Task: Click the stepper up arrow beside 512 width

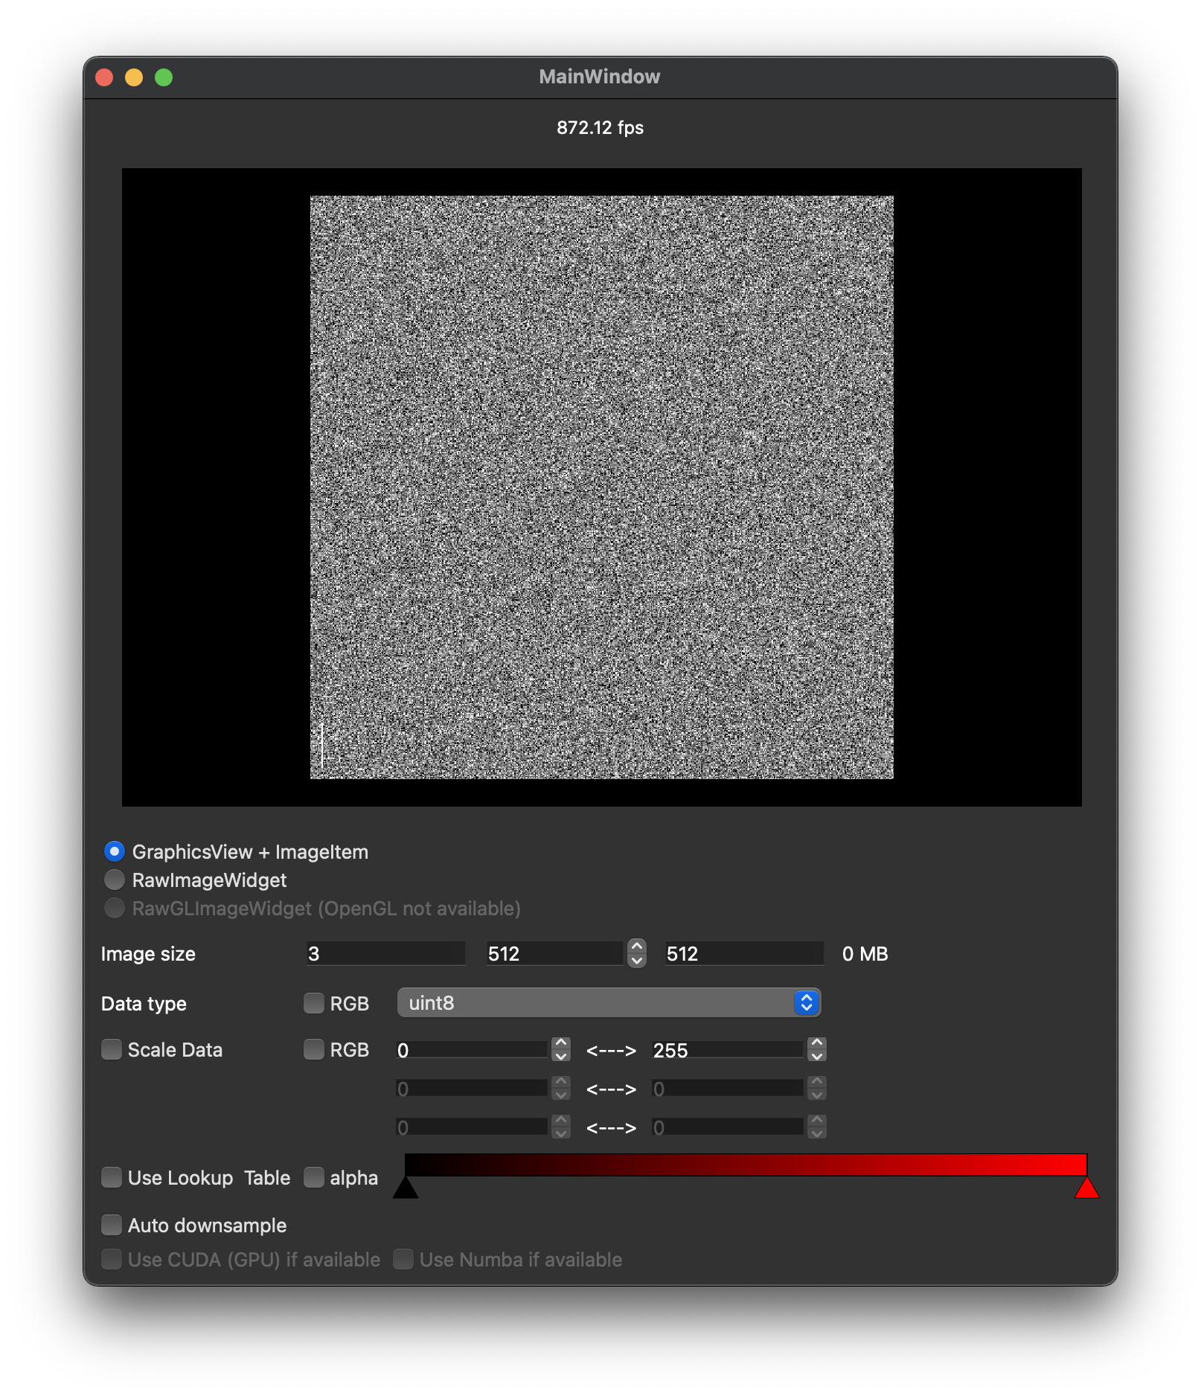Action: (x=636, y=947)
